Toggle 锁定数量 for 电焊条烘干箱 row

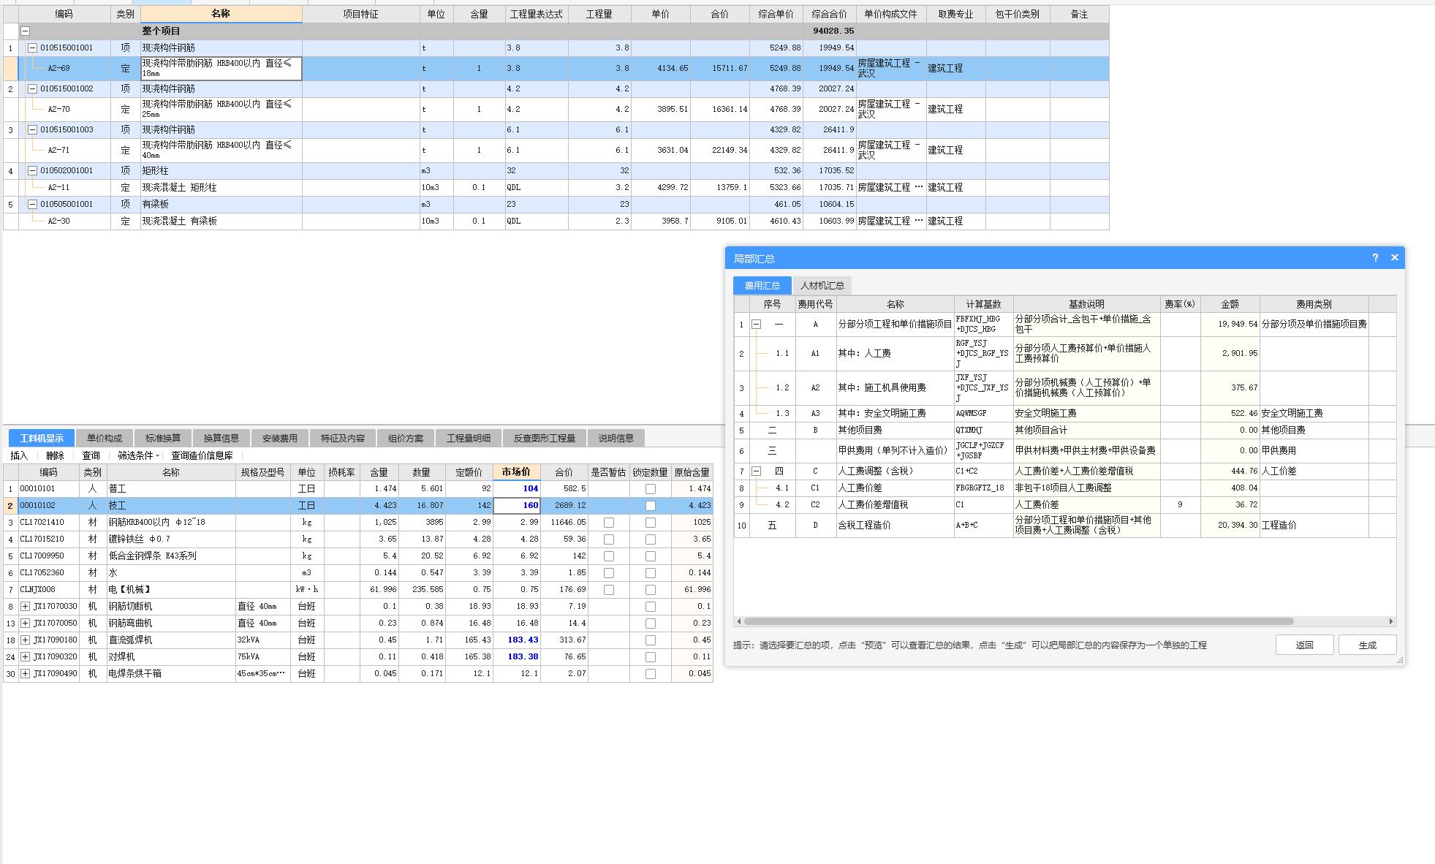[651, 673]
